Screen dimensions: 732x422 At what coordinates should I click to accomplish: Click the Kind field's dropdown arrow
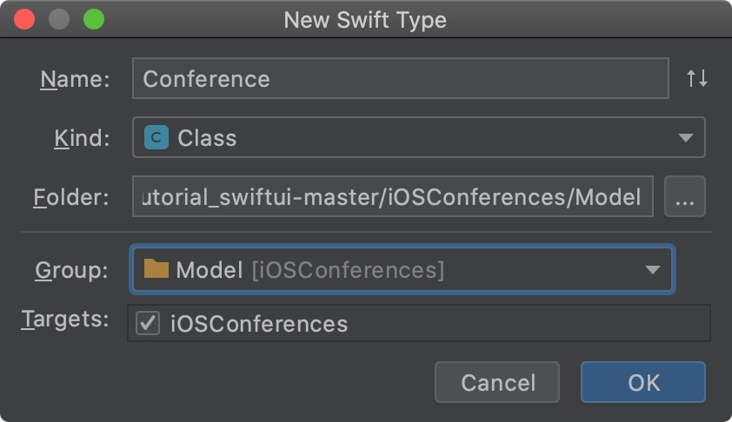685,137
